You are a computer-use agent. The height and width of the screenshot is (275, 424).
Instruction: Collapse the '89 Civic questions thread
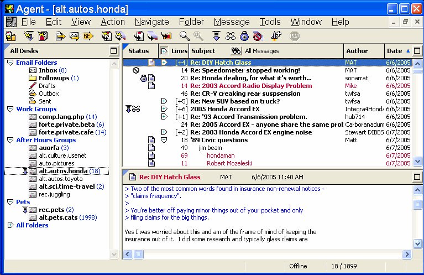tap(164, 140)
